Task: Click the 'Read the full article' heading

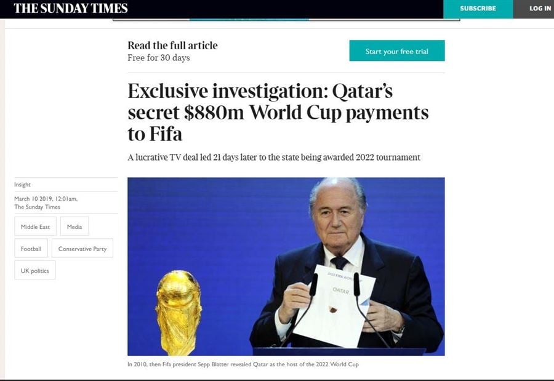Action: [172, 45]
